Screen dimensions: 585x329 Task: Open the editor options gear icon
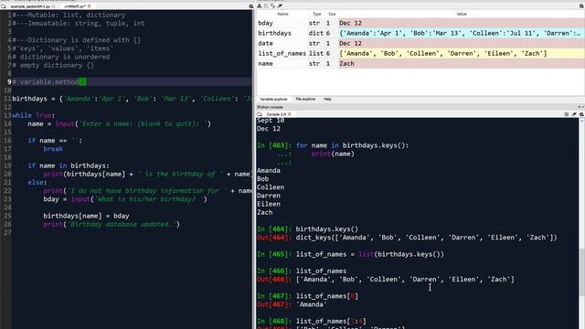pyautogui.click(x=251, y=6)
